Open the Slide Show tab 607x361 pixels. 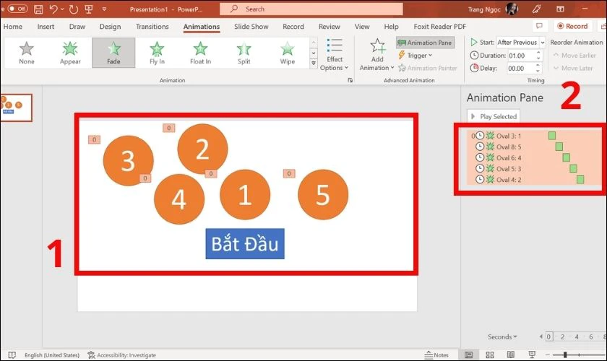coord(251,26)
